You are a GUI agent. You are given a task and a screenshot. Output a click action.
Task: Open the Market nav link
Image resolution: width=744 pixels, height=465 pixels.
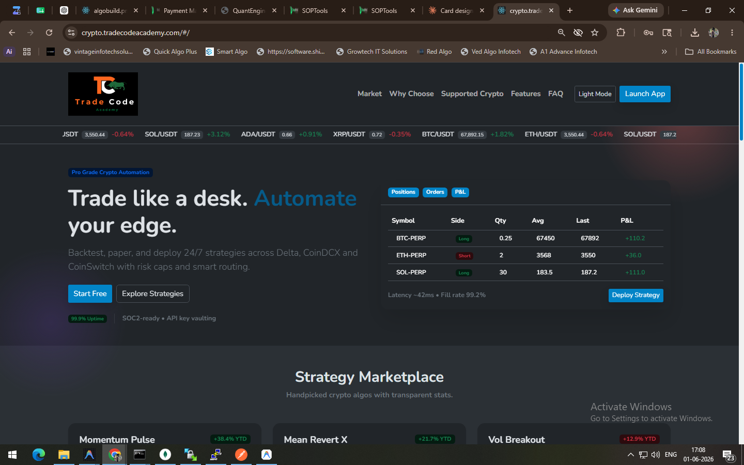369,94
